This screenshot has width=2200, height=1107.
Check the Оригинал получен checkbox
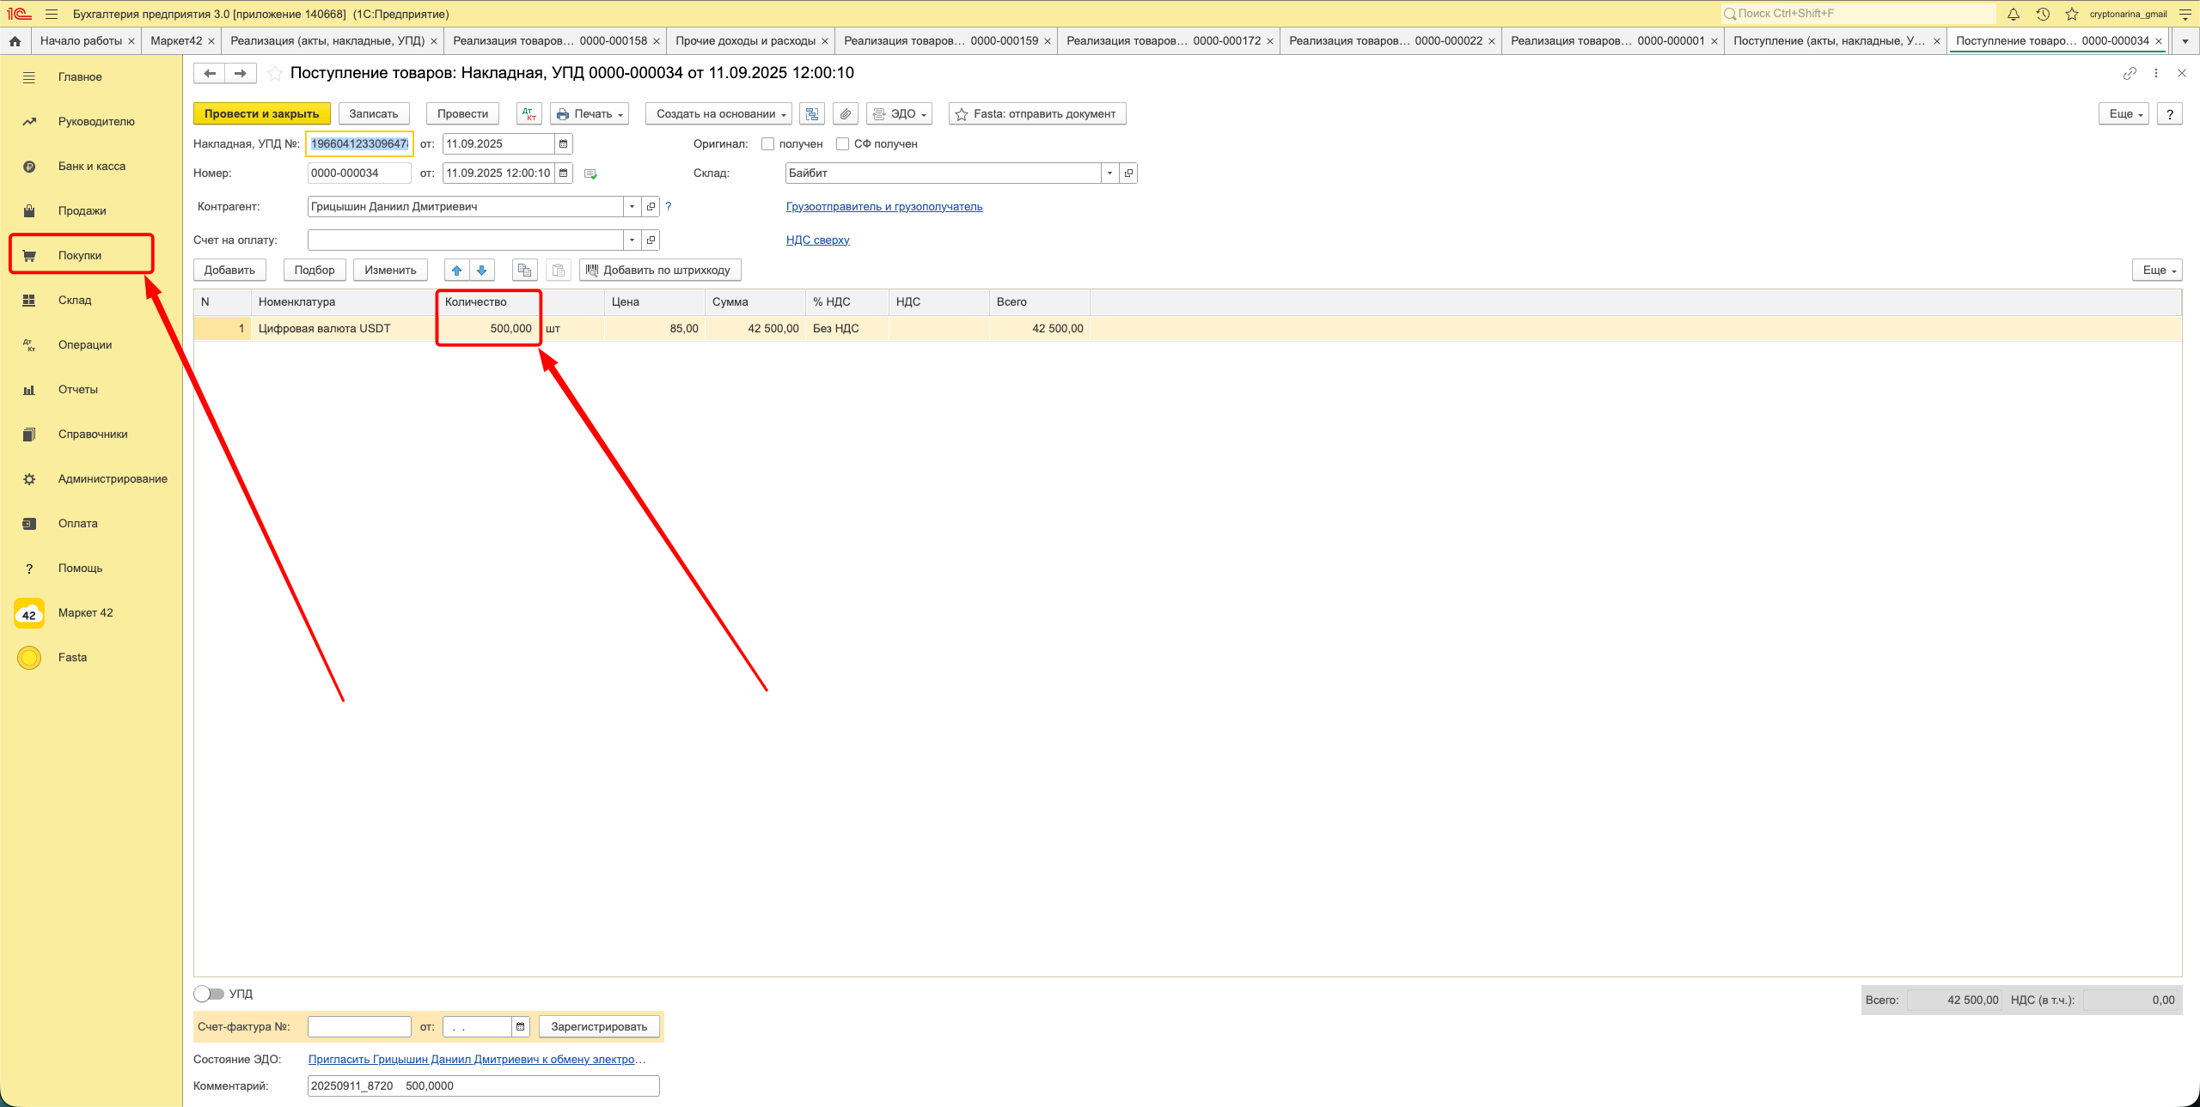[x=767, y=143]
